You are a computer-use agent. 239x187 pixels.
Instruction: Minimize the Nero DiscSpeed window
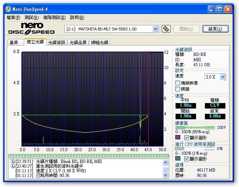coord(211,9)
